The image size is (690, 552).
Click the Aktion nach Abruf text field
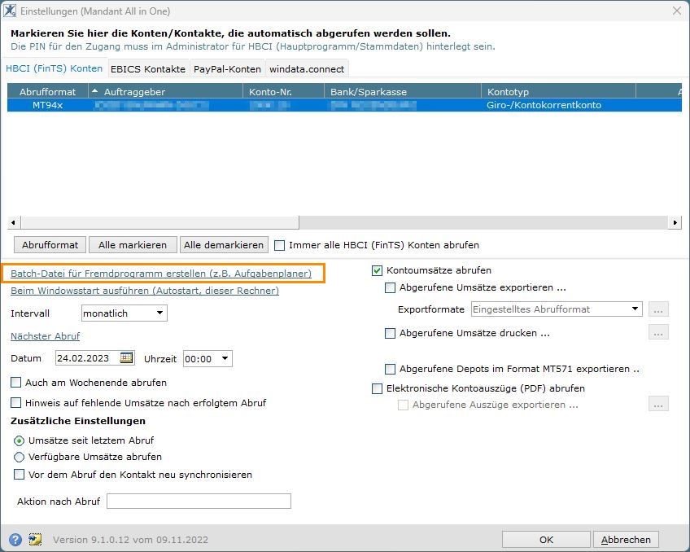coord(199,501)
